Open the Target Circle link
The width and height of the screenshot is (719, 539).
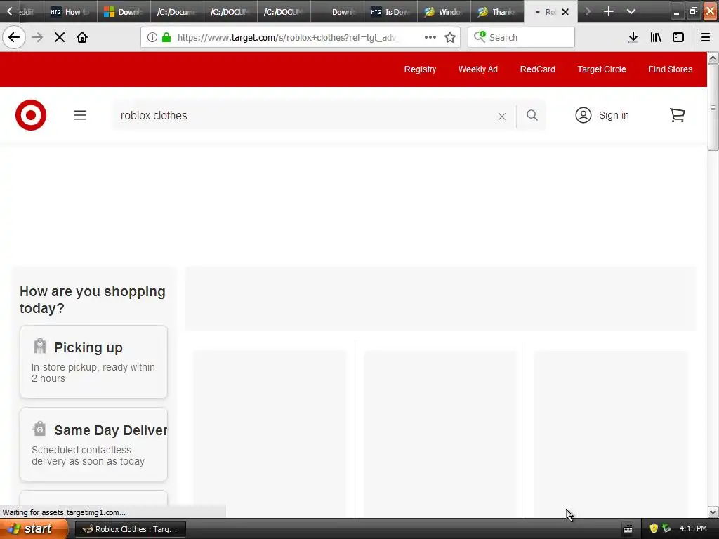click(x=602, y=69)
